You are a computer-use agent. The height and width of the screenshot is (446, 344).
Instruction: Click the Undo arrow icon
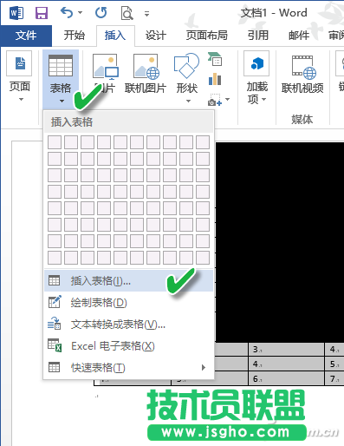pyautogui.click(x=67, y=13)
